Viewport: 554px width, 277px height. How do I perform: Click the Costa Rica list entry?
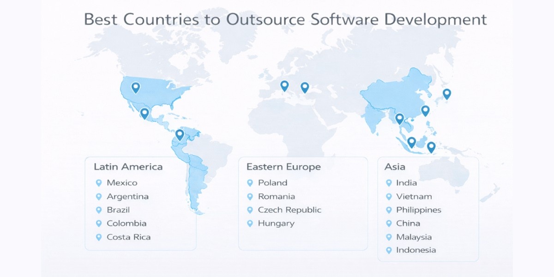click(x=129, y=237)
